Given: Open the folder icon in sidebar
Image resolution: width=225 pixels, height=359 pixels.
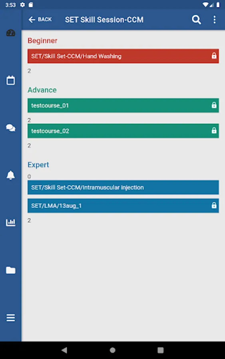Looking at the screenshot, I should click(10, 270).
